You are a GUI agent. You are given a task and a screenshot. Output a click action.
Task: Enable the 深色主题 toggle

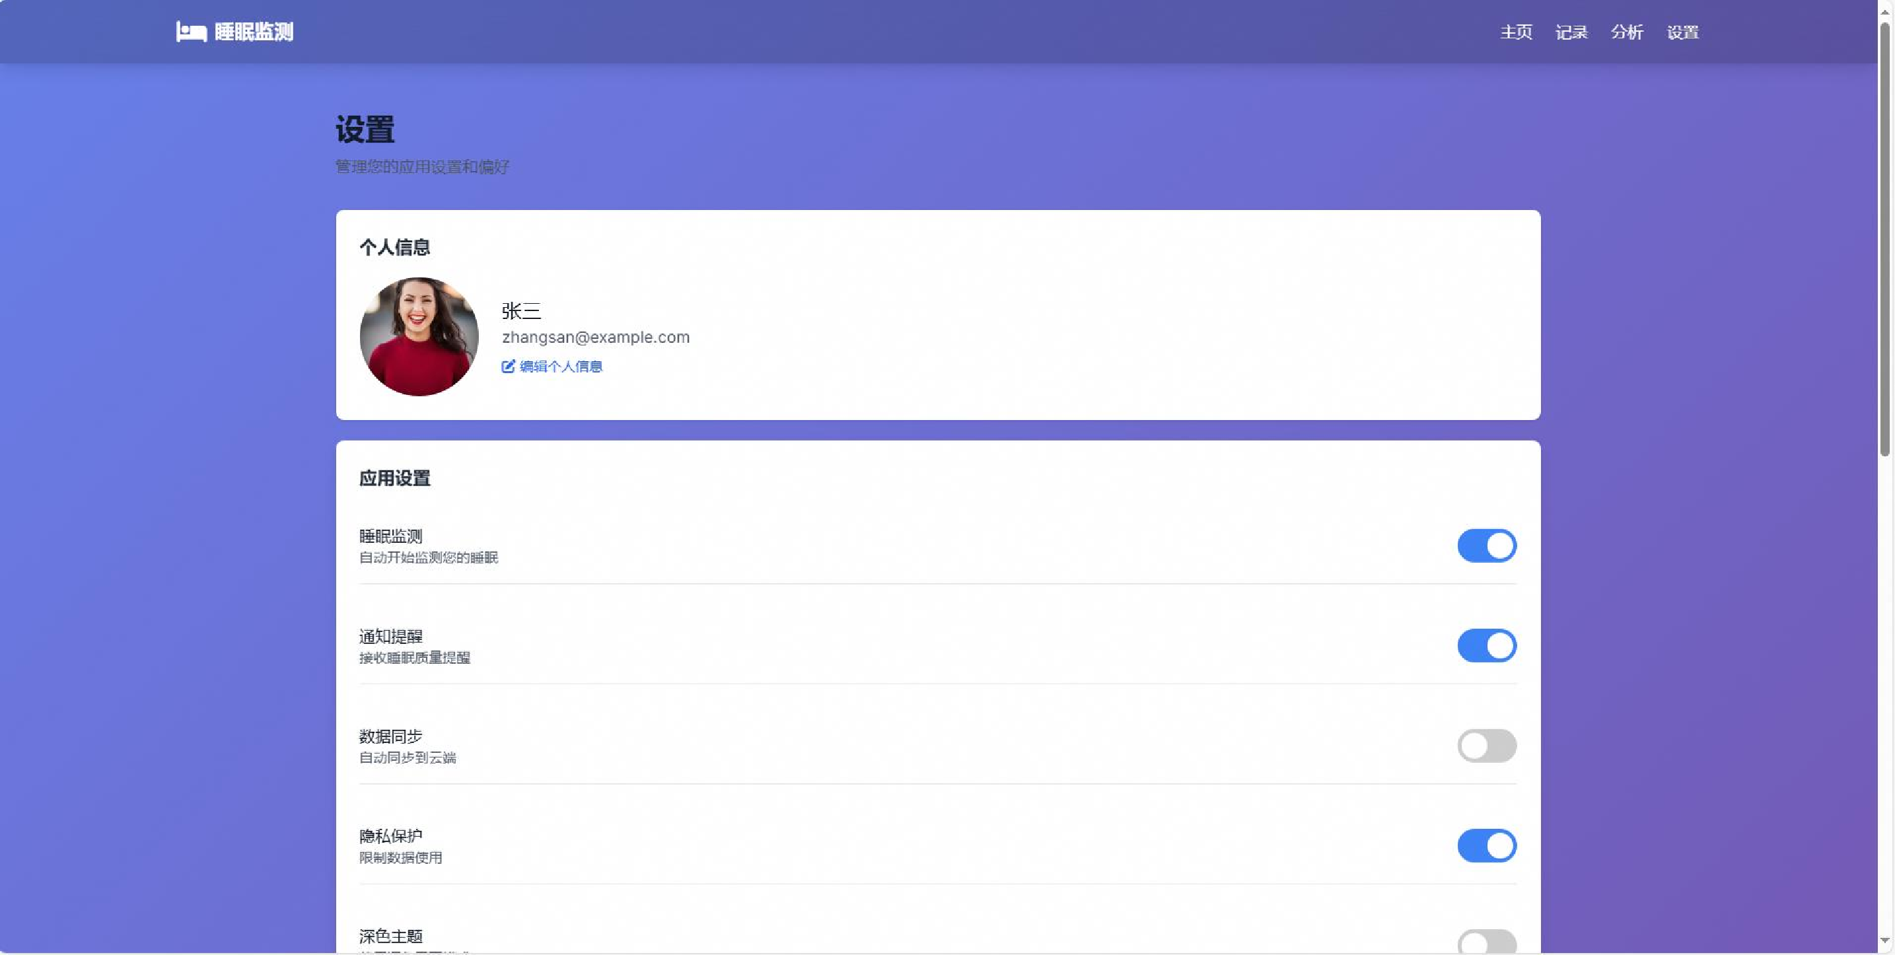[1486, 942]
